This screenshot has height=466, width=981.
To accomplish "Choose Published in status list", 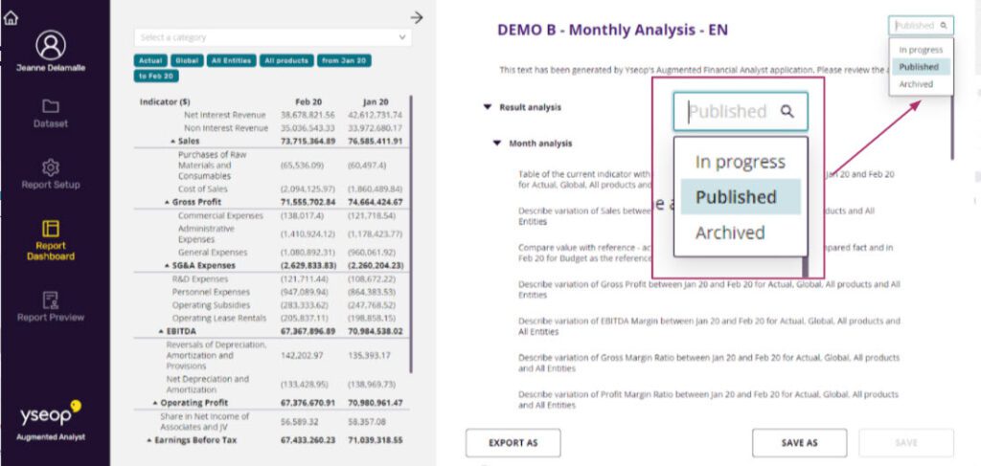I will click(921, 67).
